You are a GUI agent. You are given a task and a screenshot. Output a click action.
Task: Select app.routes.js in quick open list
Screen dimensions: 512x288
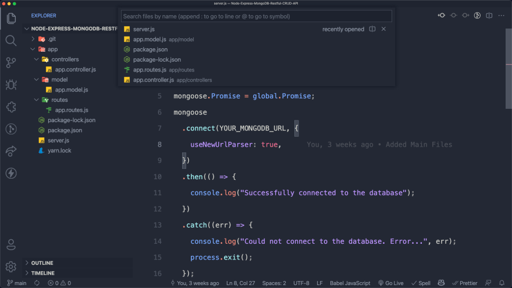(150, 70)
